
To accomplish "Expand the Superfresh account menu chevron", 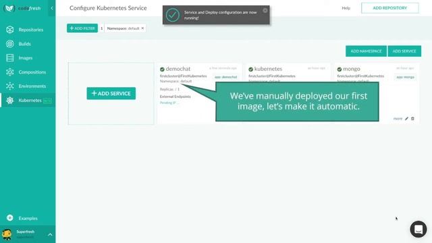I will coord(50,235).
